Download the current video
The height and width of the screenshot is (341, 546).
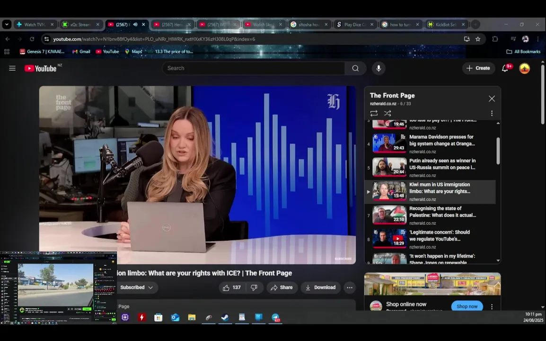pyautogui.click(x=321, y=287)
